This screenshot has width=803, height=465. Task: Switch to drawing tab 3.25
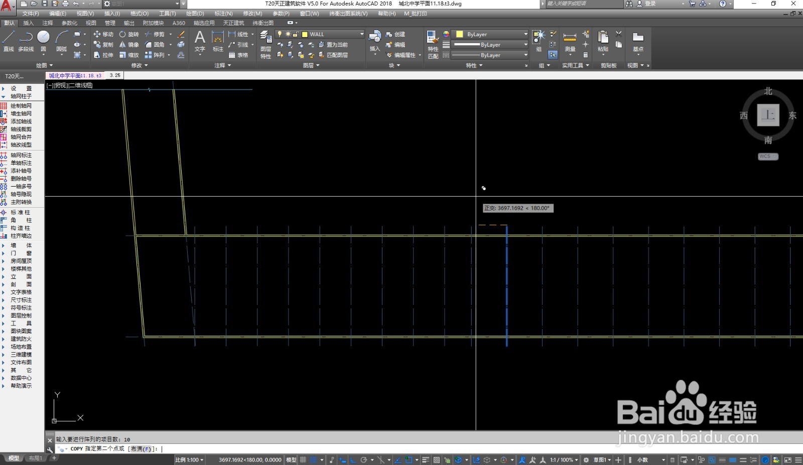coord(115,75)
